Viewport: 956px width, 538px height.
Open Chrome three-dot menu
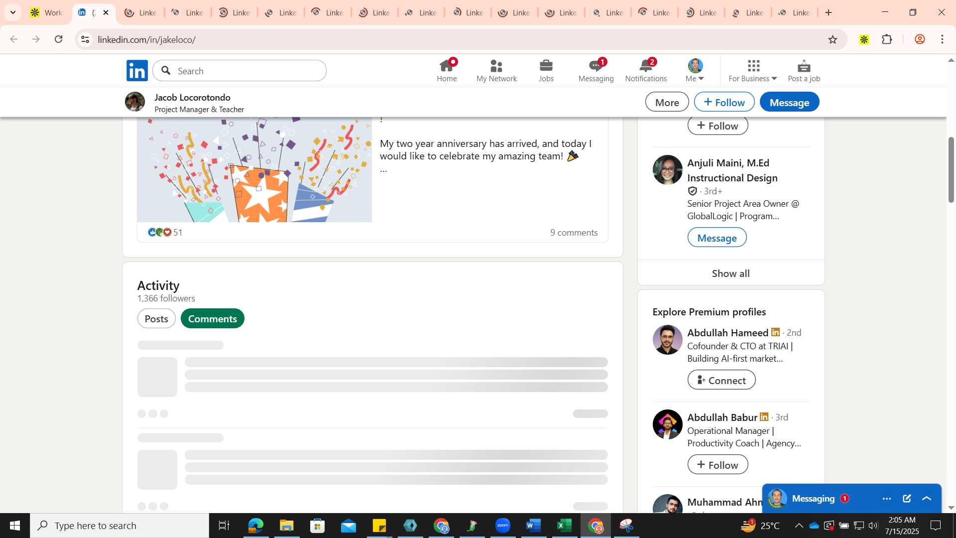click(943, 39)
